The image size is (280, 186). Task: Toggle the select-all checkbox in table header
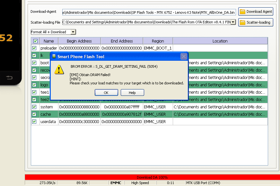tap(35, 41)
